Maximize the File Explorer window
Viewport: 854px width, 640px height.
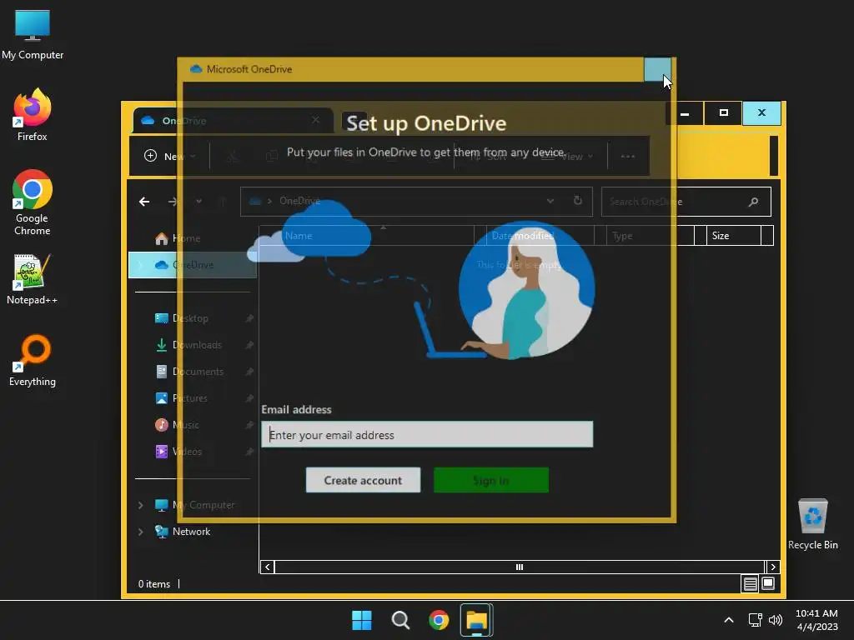click(x=723, y=113)
